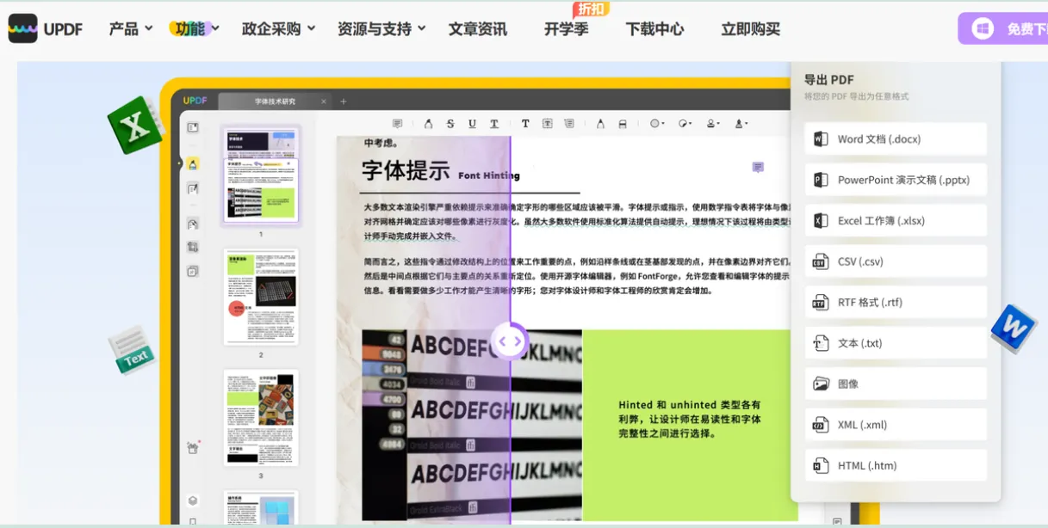Image resolution: width=1048 pixels, height=528 pixels.
Task: Select the plain text comment T tool
Action: click(525, 124)
